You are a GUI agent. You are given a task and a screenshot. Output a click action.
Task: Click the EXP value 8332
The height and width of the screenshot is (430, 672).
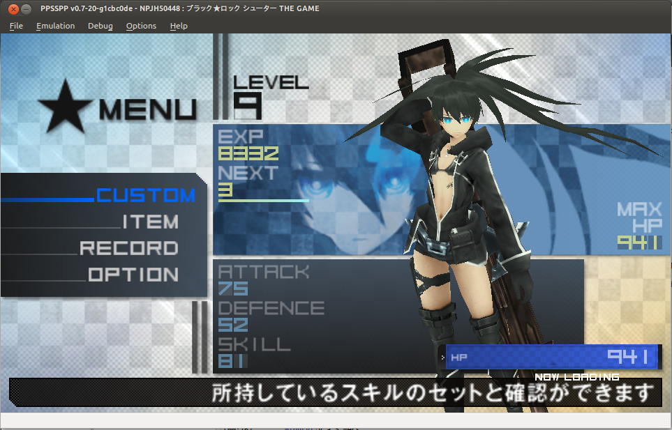click(248, 153)
